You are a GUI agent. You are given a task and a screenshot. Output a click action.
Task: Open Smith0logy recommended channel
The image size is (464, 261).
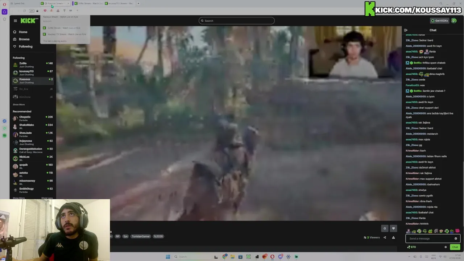tap(33, 190)
